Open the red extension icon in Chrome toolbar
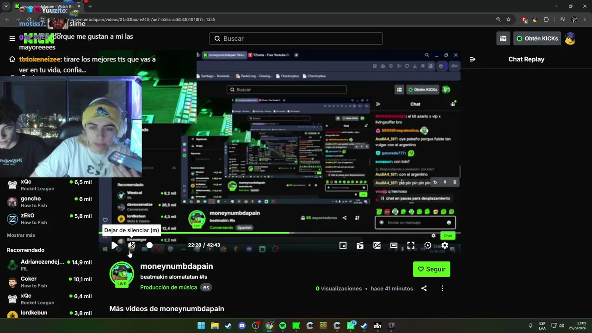592x333 pixels. tap(524, 19)
